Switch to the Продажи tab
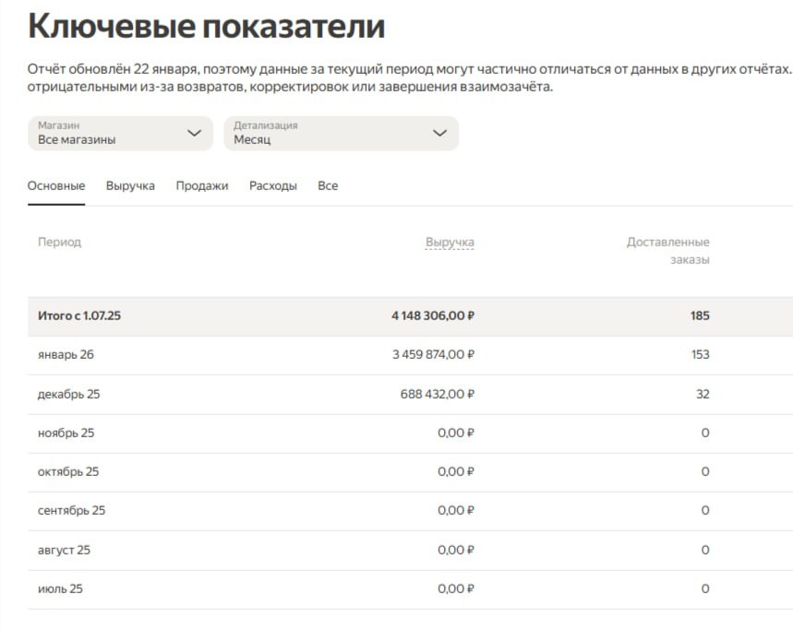Viewport: 793px width, 630px height. click(202, 186)
